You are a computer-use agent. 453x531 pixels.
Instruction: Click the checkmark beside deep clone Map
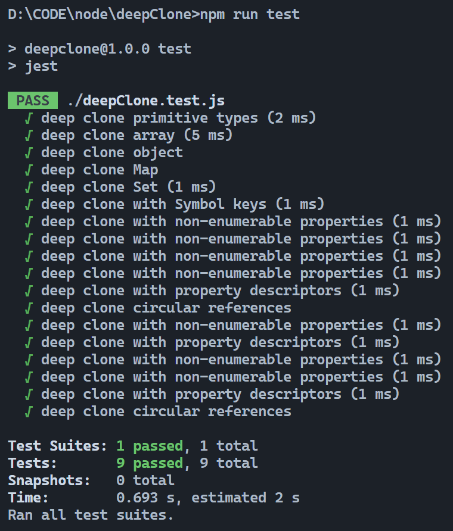29,170
